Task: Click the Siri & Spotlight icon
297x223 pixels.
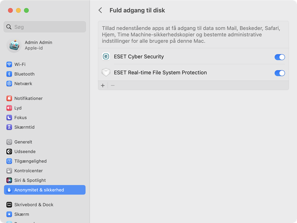Action: coord(9,180)
